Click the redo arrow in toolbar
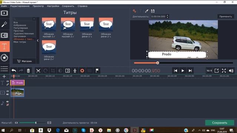This screenshot has height=133, width=237. [21, 71]
